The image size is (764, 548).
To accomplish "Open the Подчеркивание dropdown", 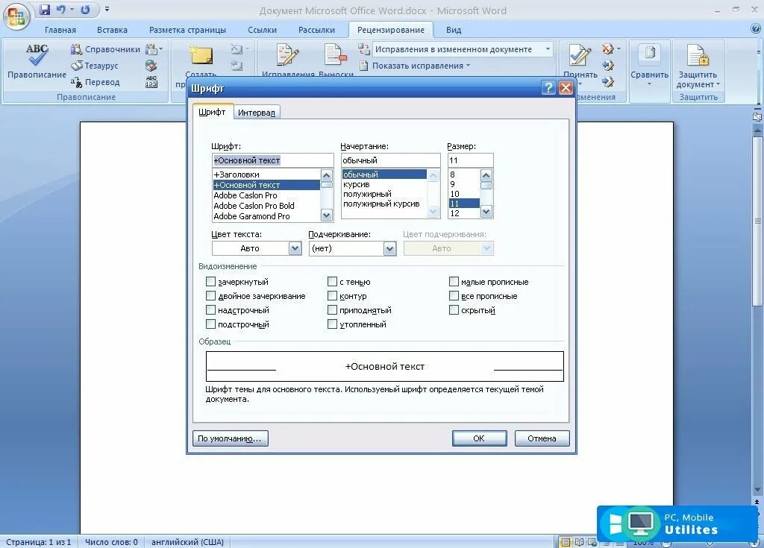I will click(389, 248).
